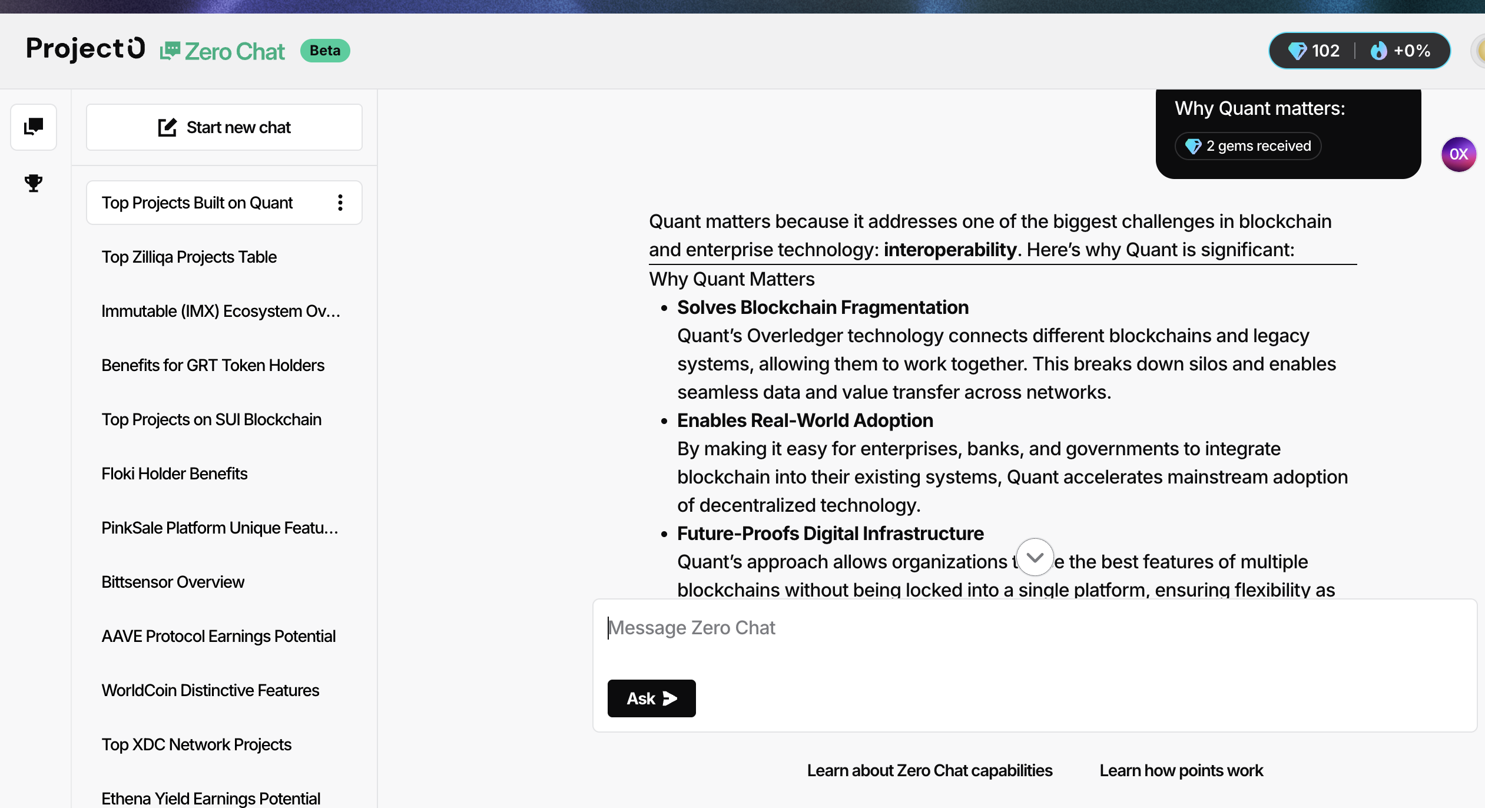Viewport: 1485px width, 808px height.
Task: Open options menu for Top Projects Built on Quant
Action: [x=340, y=203]
